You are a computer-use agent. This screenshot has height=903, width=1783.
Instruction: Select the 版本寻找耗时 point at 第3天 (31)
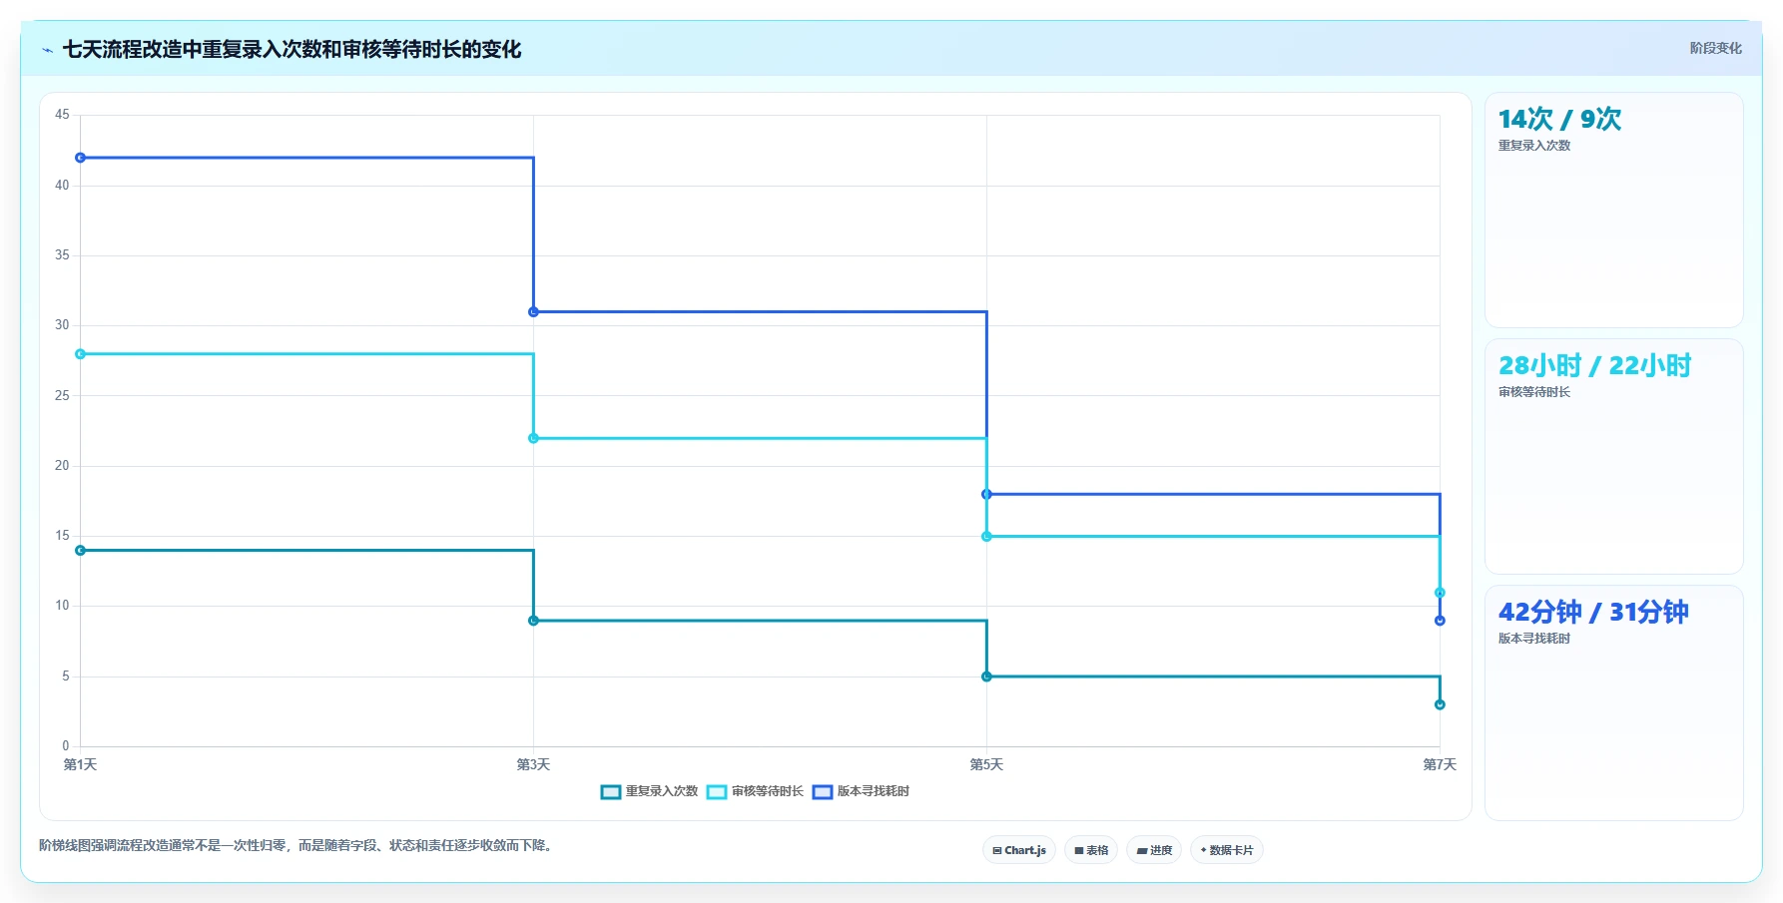(x=533, y=312)
